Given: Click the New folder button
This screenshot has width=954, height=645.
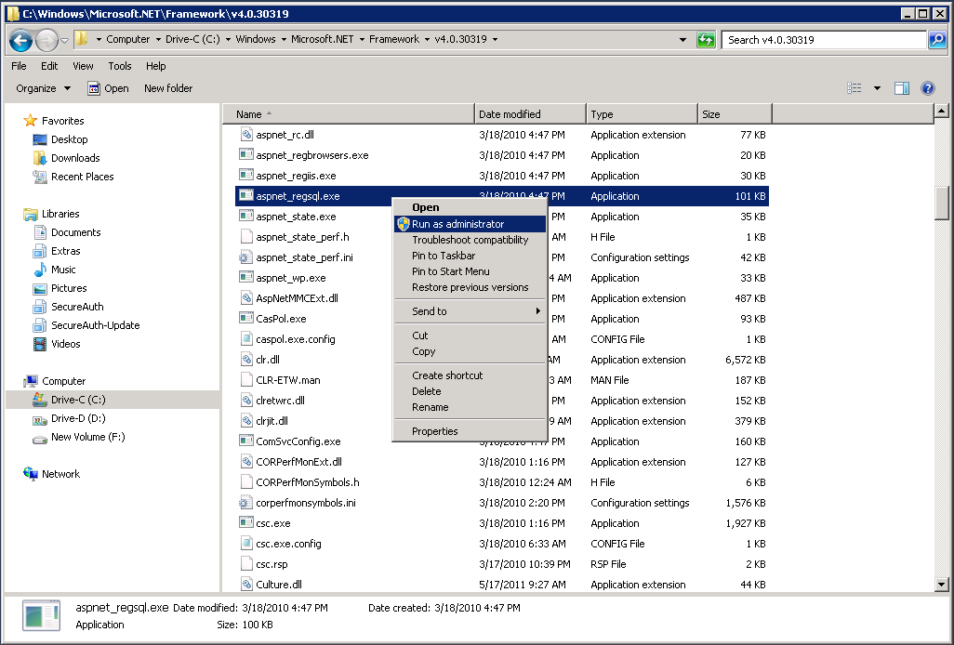Looking at the screenshot, I should tap(168, 88).
